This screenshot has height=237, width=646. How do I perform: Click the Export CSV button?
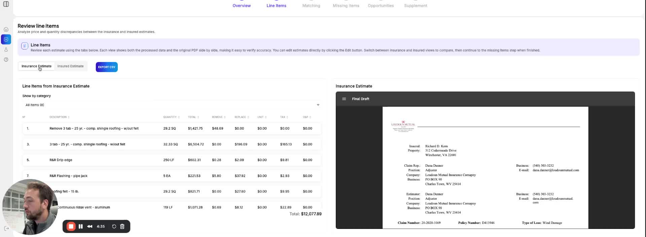click(107, 67)
